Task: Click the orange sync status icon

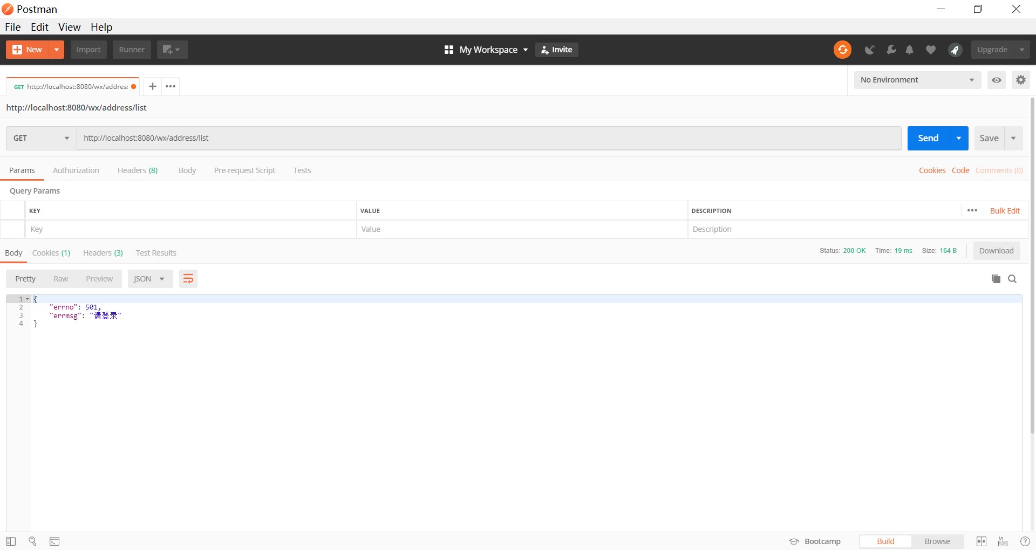Action: point(842,50)
